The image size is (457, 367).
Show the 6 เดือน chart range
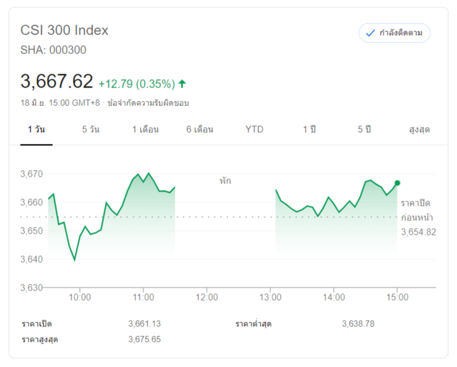[200, 129]
